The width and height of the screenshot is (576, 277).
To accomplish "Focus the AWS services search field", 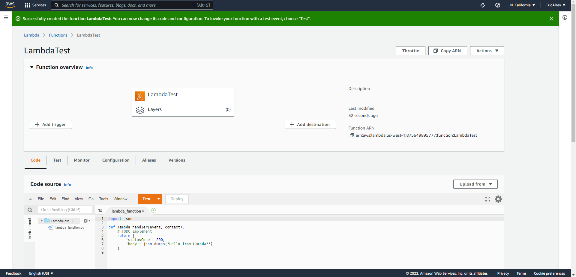I will tap(132, 5).
